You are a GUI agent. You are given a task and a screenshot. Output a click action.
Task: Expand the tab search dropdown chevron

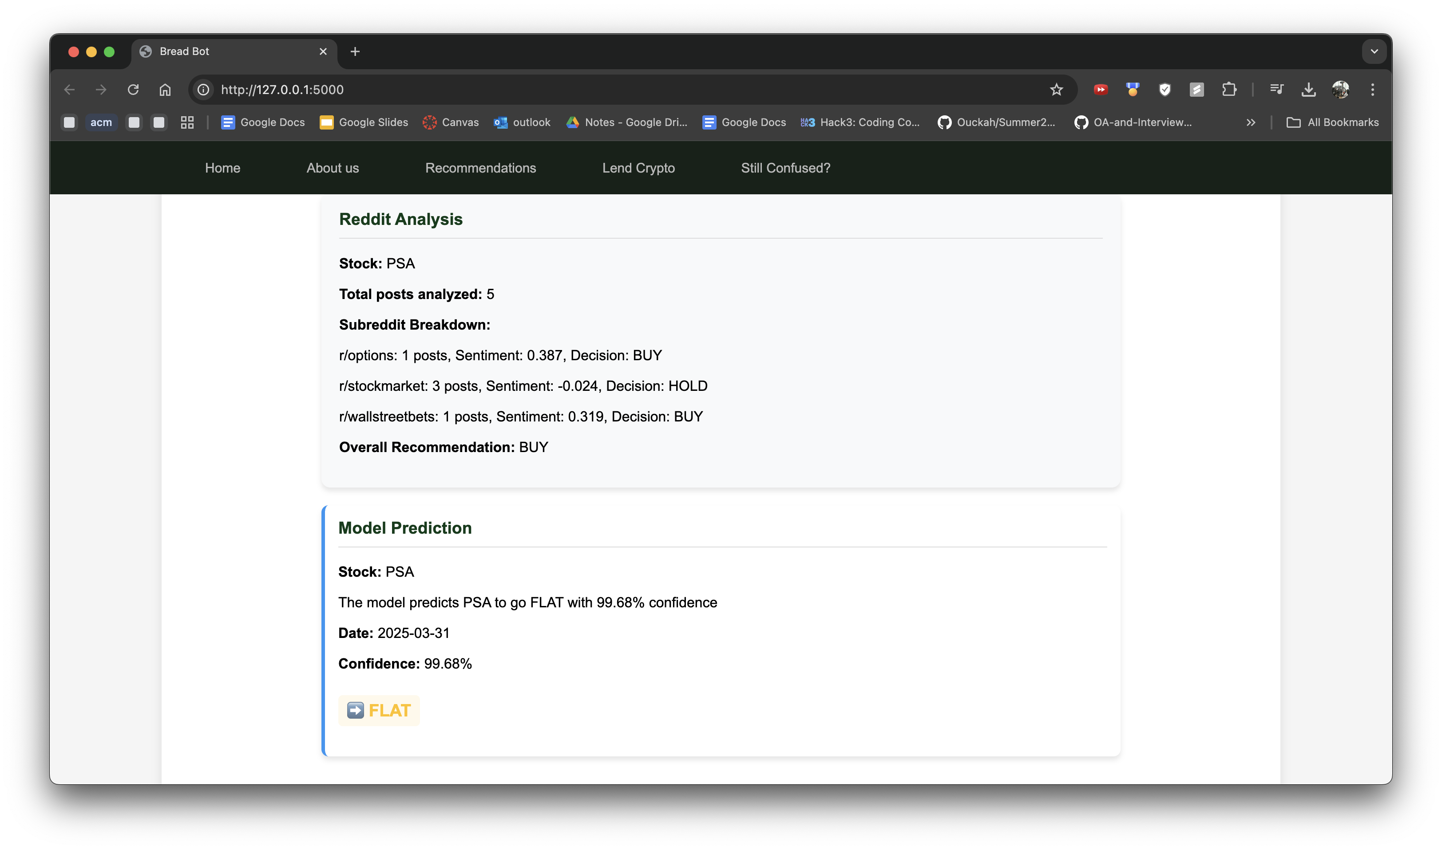[x=1374, y=51]
